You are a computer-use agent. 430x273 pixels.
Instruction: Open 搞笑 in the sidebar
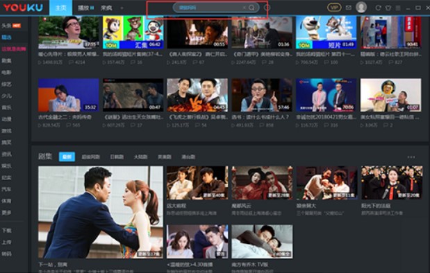[x=6, y=143]
